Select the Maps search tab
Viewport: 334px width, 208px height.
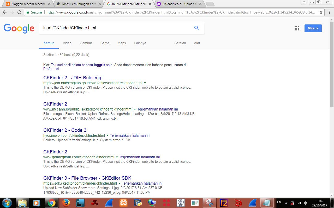(x=122, y=43)
